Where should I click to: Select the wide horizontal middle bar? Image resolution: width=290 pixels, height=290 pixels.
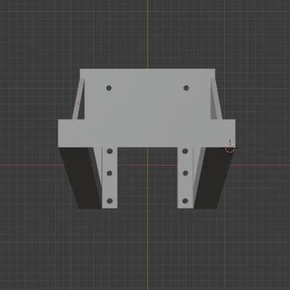(x=146, y=133)
